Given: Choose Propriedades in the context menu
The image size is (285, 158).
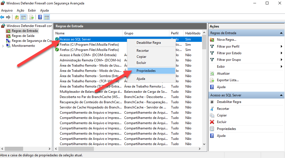Looking at the screenshot, I should 146,71.
